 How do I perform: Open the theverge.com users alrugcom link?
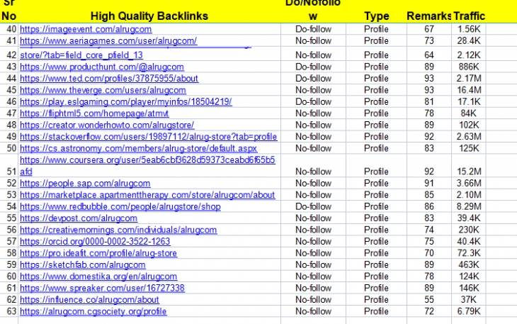tap(103, 90)
